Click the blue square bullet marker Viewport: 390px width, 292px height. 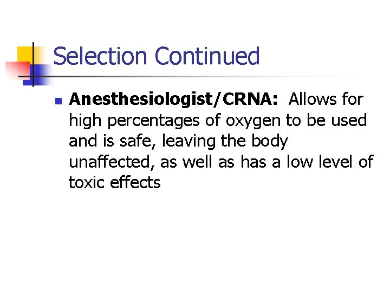coord(58,101)
